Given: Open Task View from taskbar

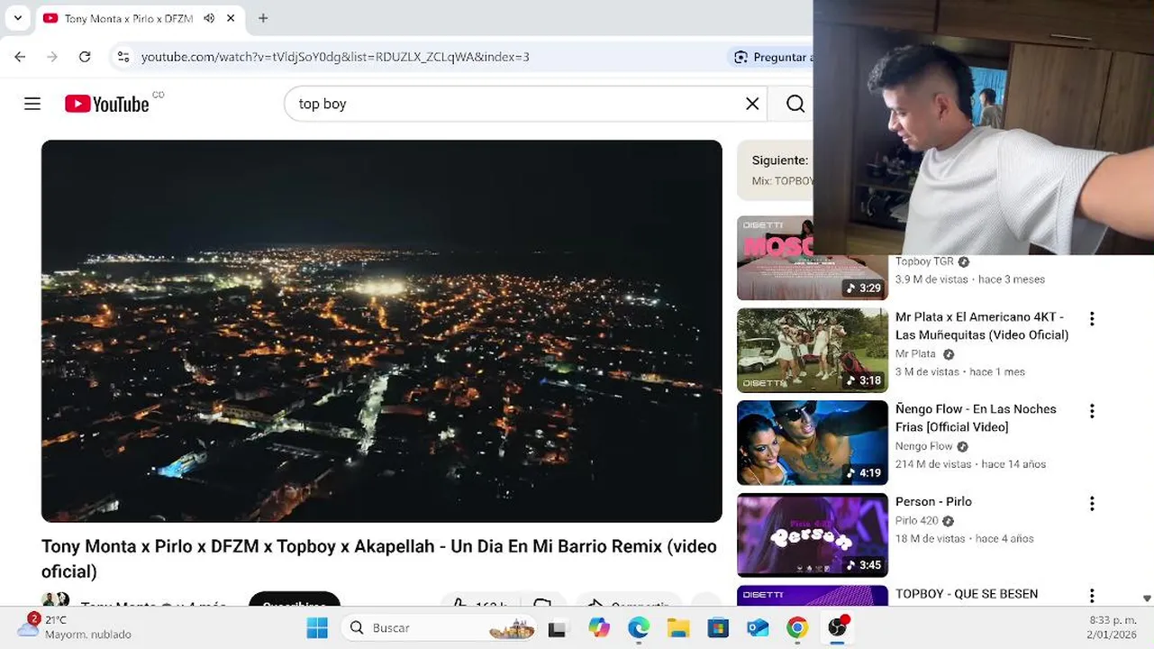Looking at the screenshot, I should tap(558, 628).
